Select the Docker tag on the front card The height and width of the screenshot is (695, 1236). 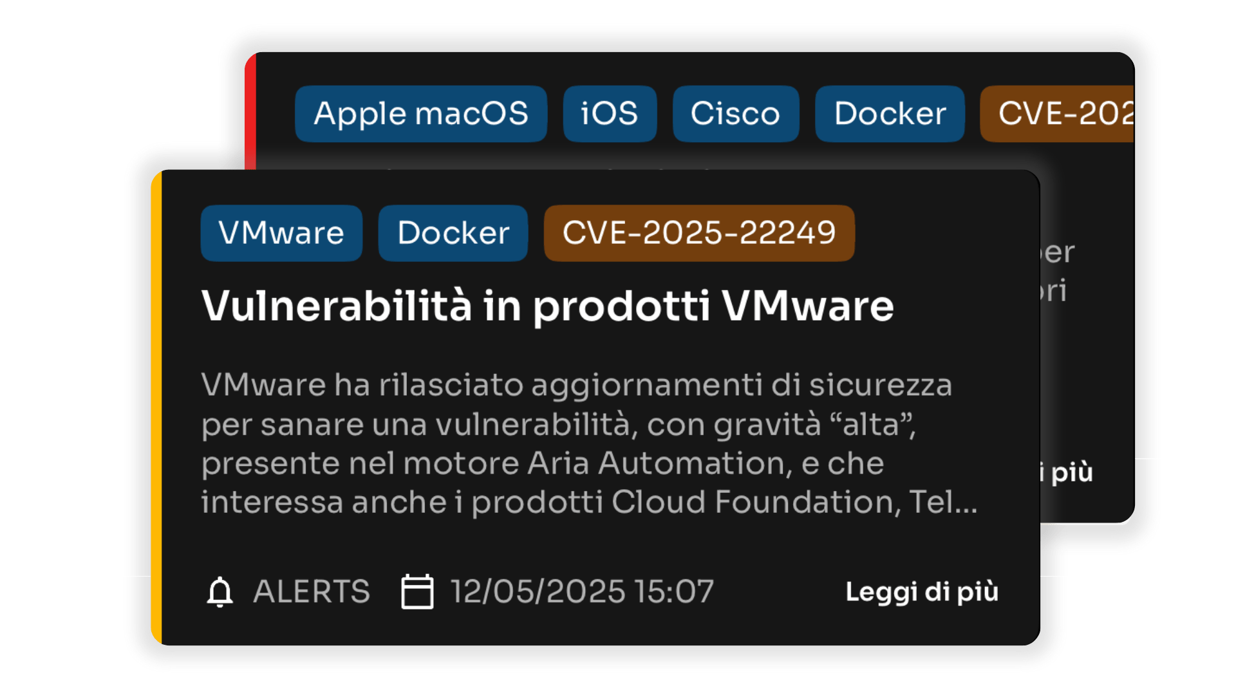pos(453,233)
